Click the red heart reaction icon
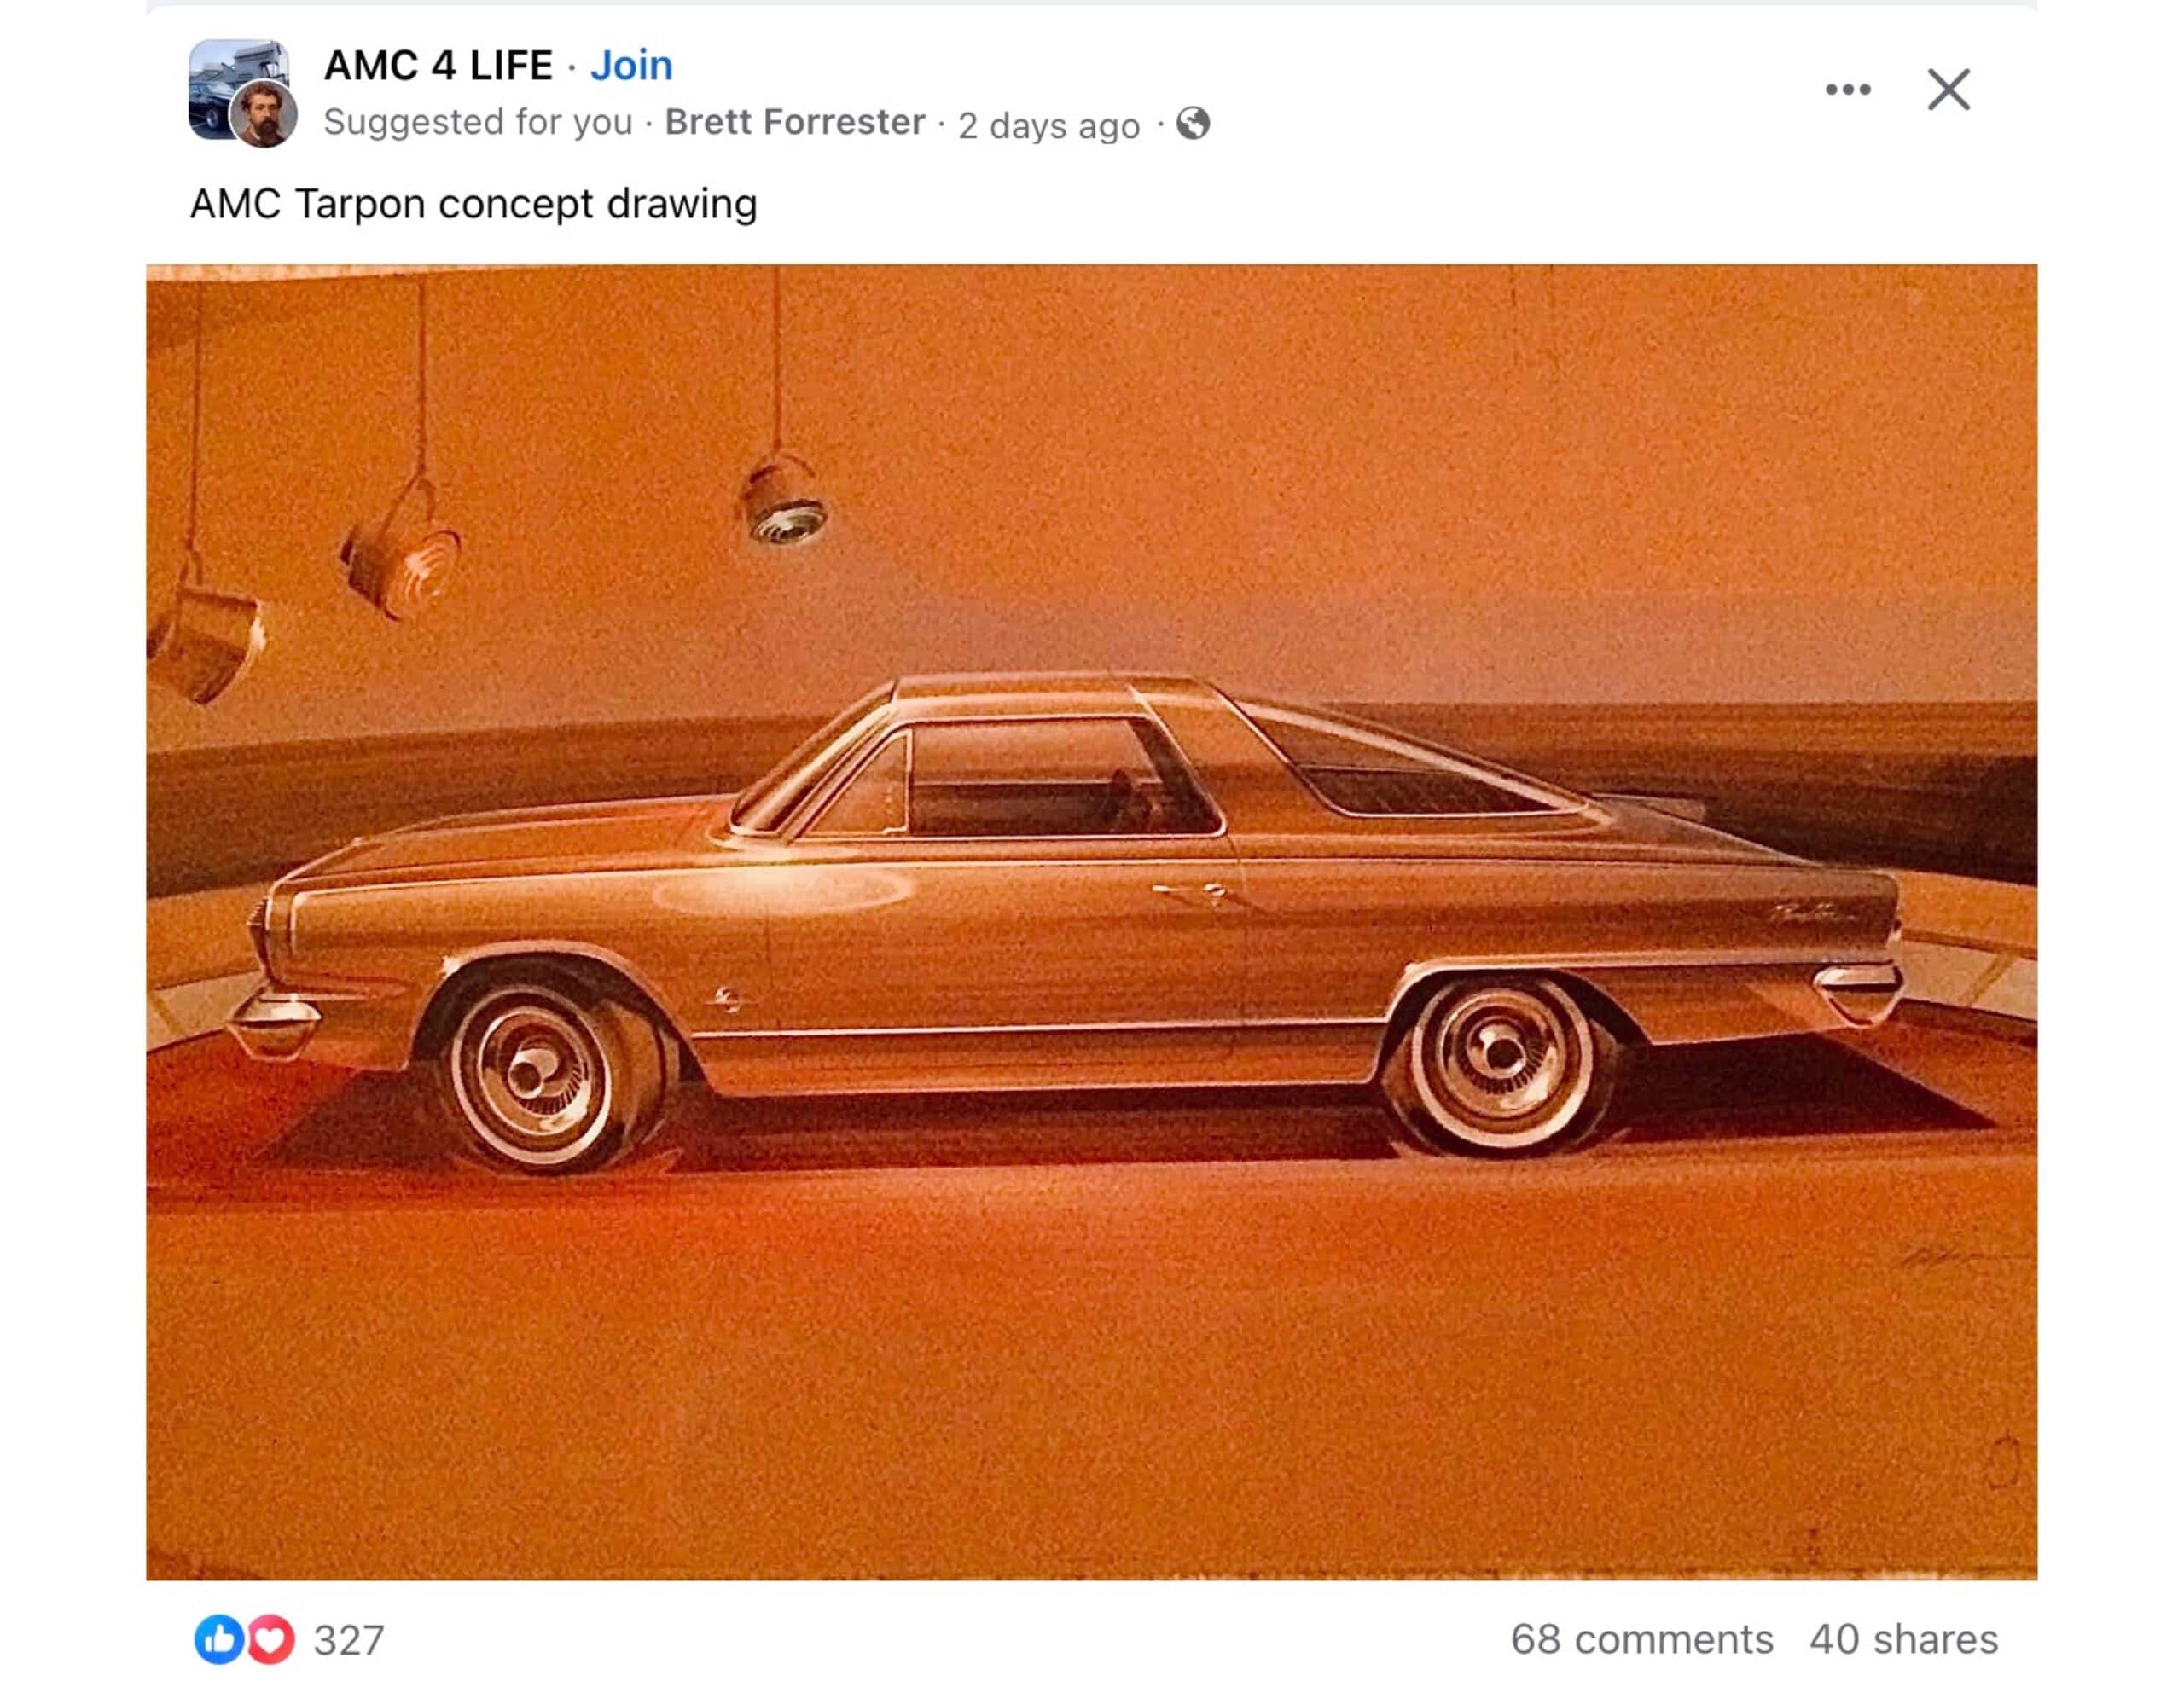This screenshot has width=2184, height=1687. click(270, 1639)
